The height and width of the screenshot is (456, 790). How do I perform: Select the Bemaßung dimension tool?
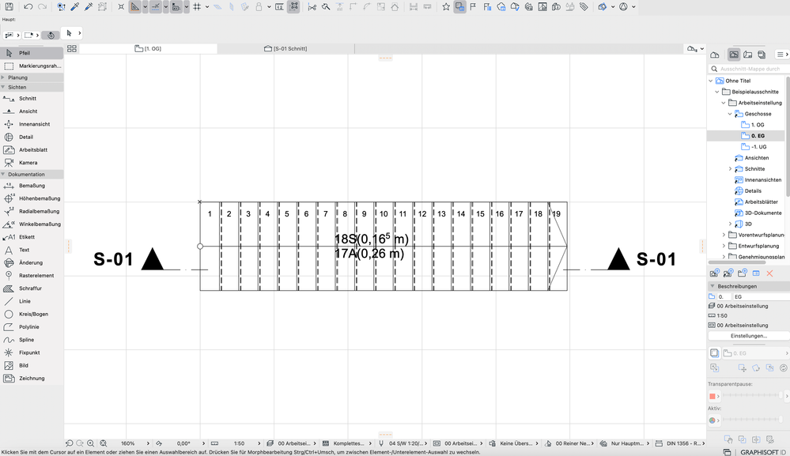pos(32,186)
